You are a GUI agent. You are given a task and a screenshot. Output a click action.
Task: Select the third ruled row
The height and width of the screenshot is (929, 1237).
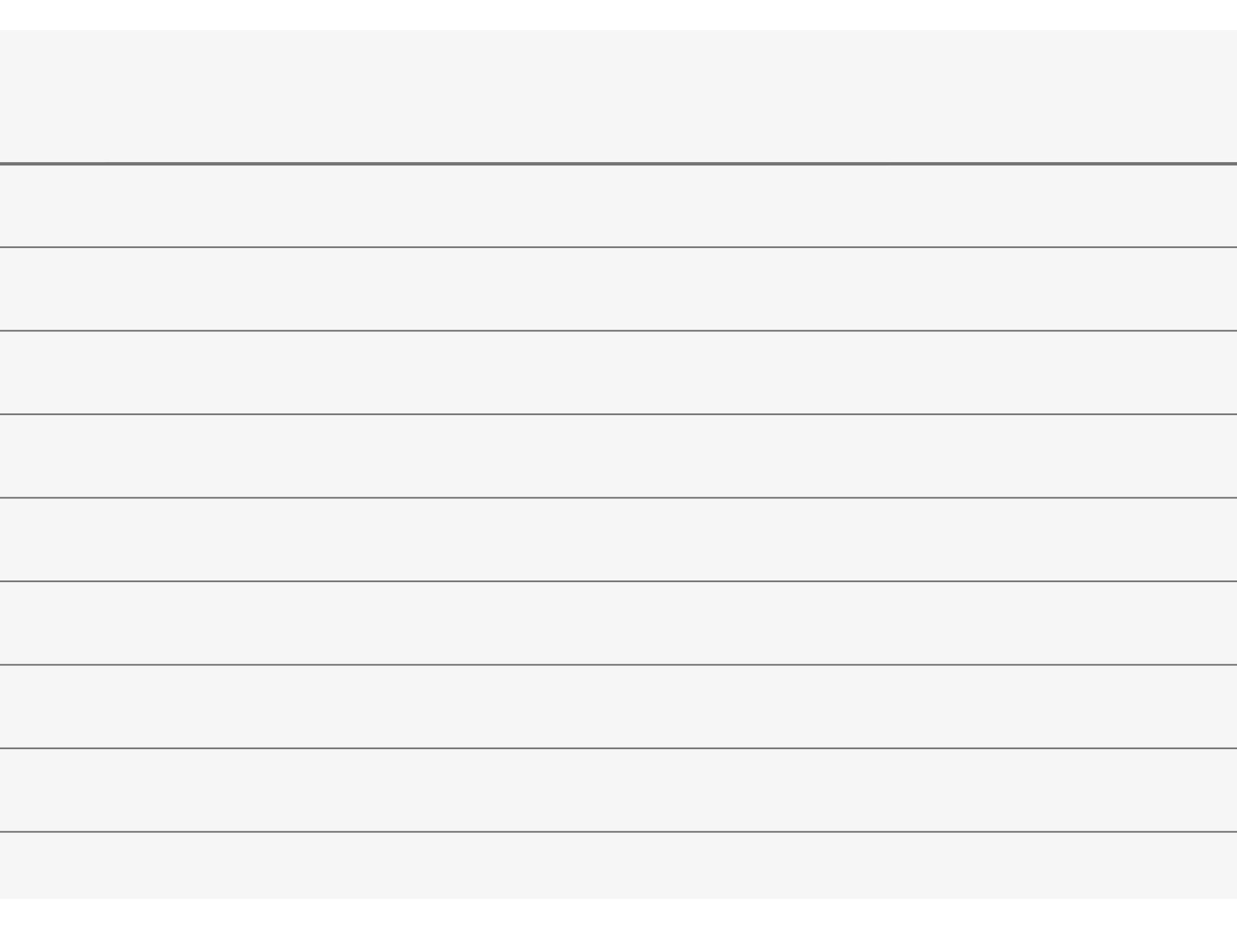(x=618, y=372)
